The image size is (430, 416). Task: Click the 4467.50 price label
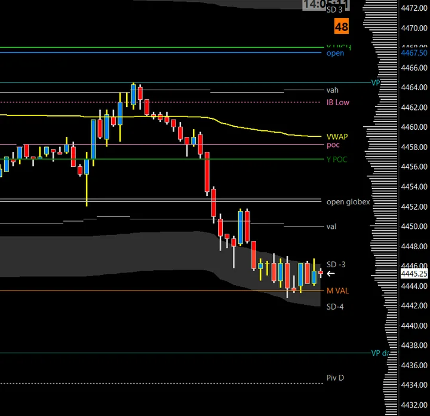tap(414, 53)
